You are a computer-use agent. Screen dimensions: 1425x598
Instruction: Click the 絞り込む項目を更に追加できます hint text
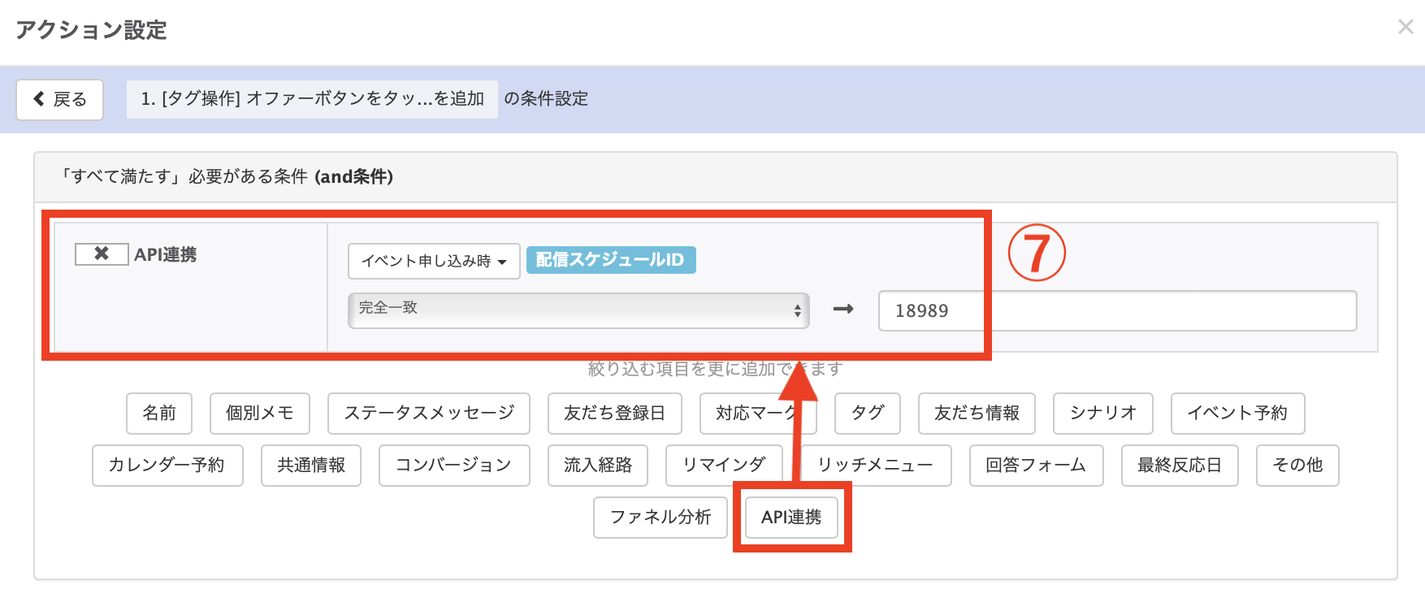click(715, 369)
